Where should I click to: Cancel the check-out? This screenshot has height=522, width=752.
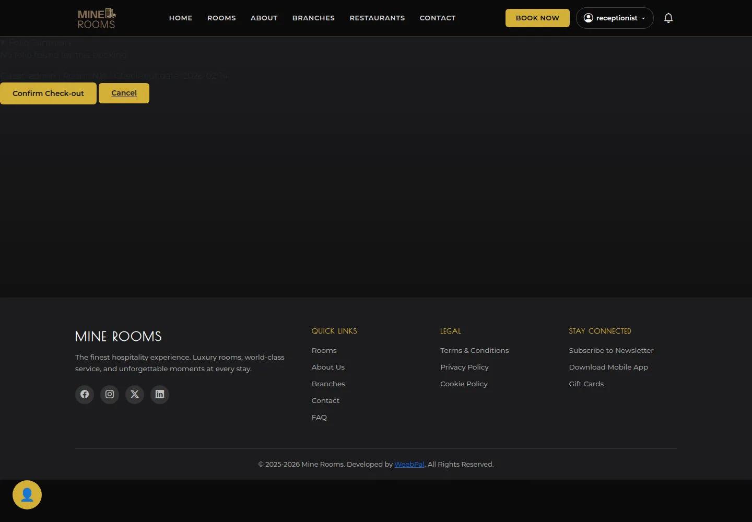coord(124,93)
